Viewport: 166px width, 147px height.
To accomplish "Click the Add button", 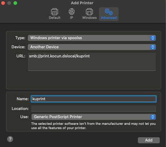I will 149,140.
